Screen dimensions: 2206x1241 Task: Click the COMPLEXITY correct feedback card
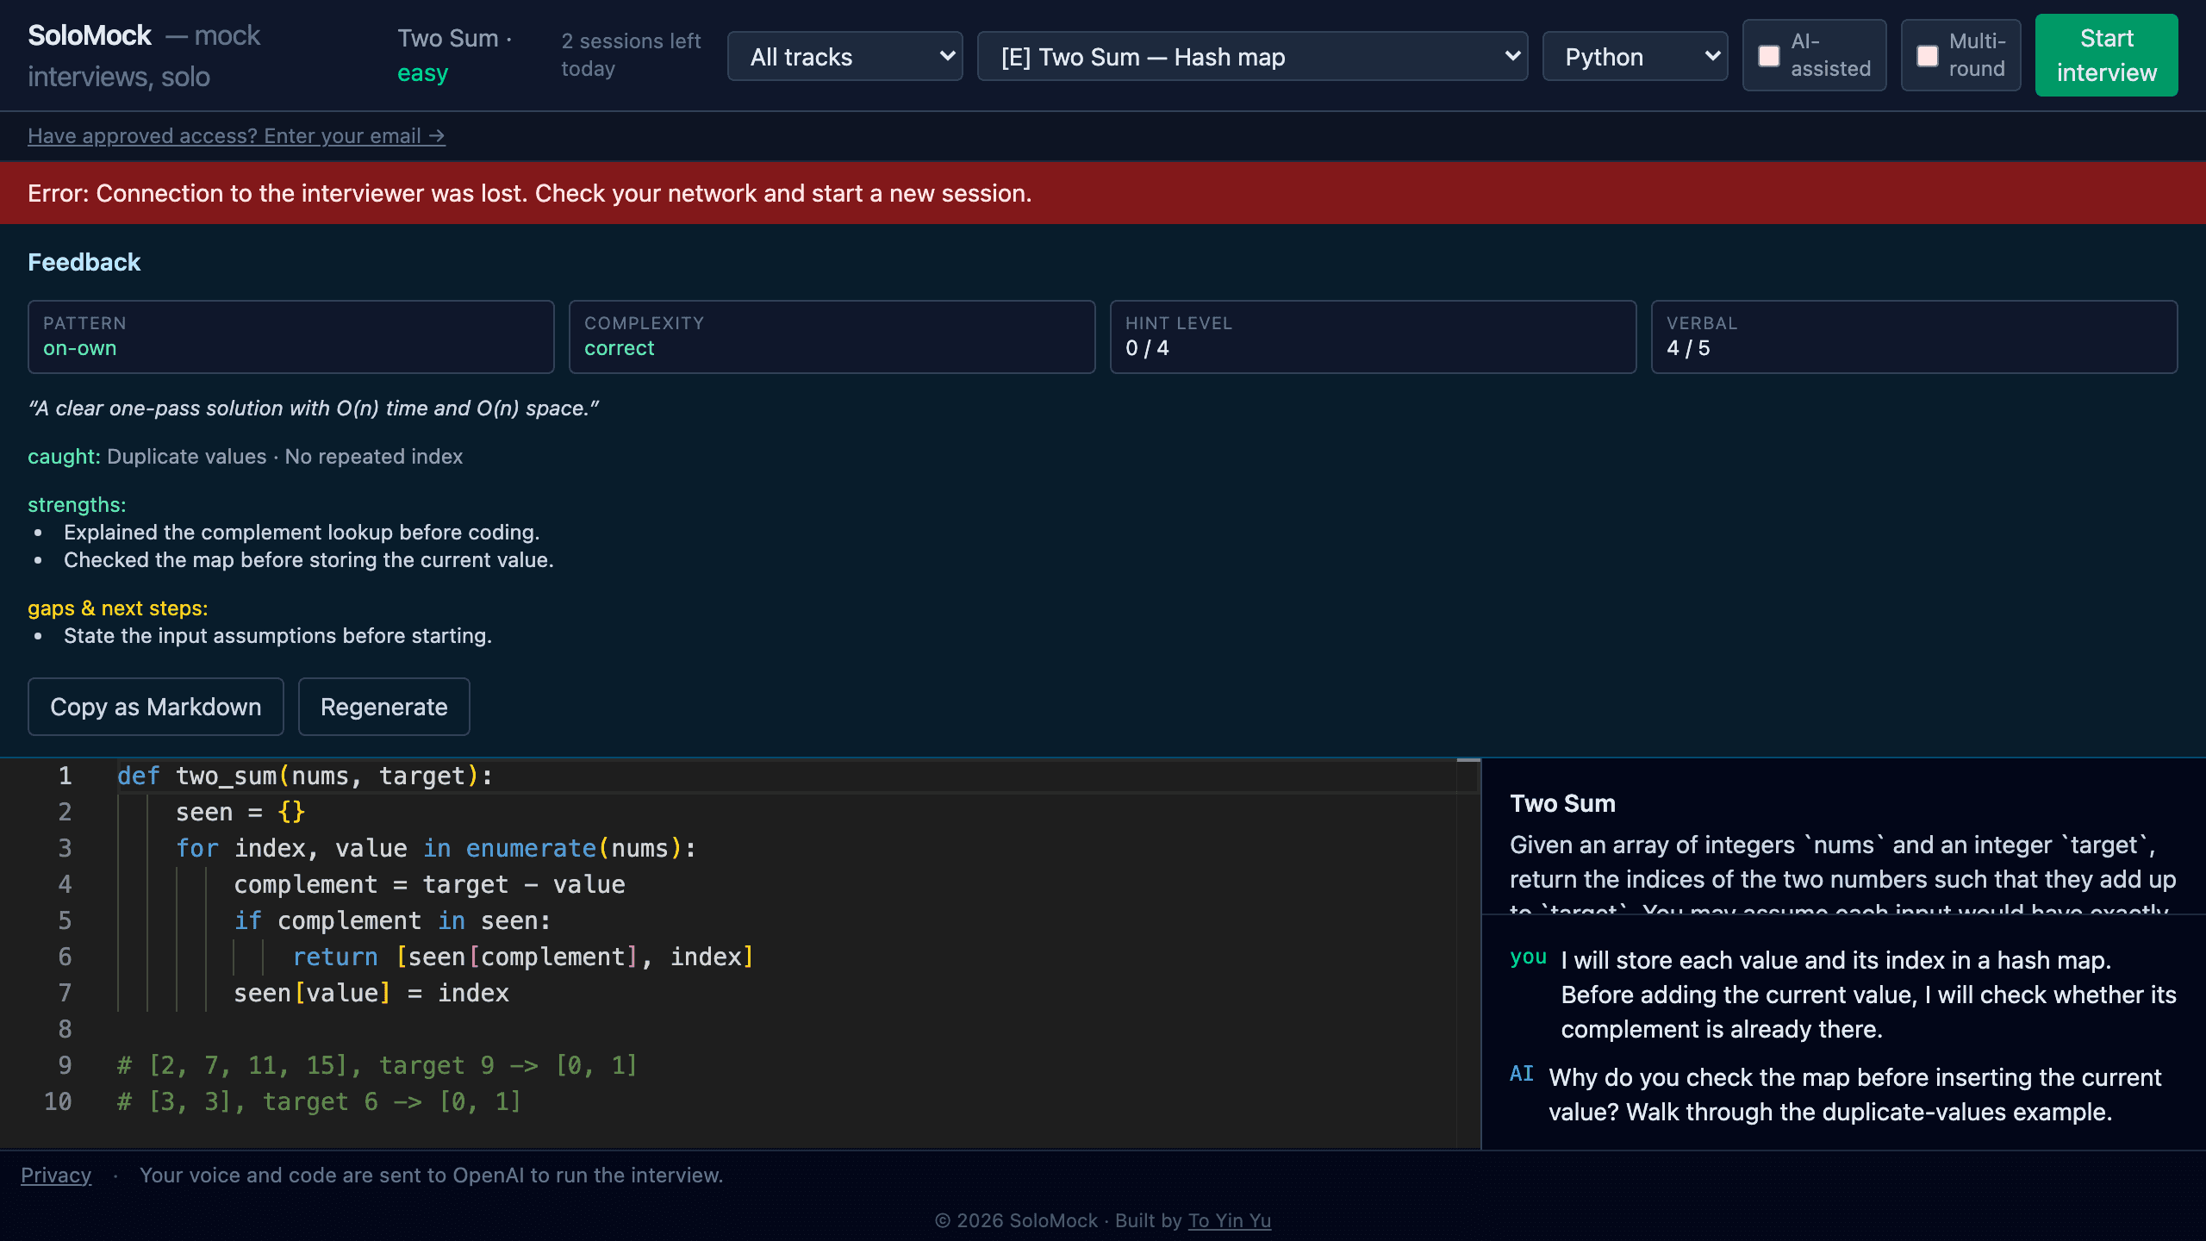(x=832, y=337)
